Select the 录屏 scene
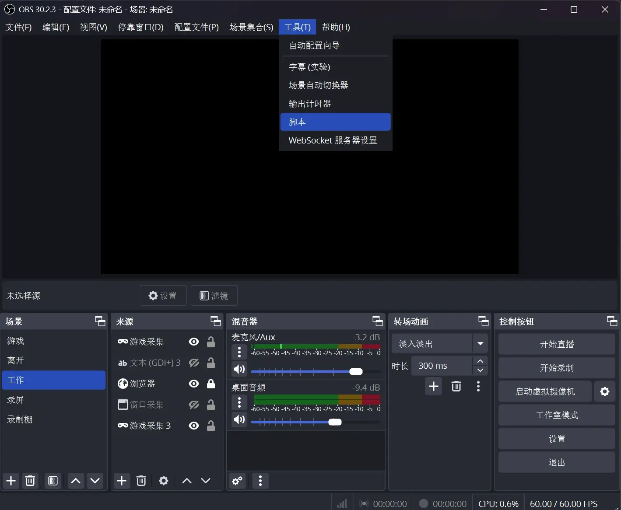The image size is (621, 510). pyautogui.click(x=54, y=400)
